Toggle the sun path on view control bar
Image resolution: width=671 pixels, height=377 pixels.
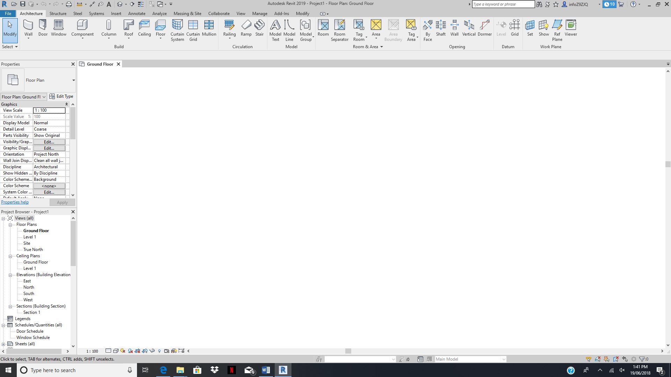pos(122,351)
